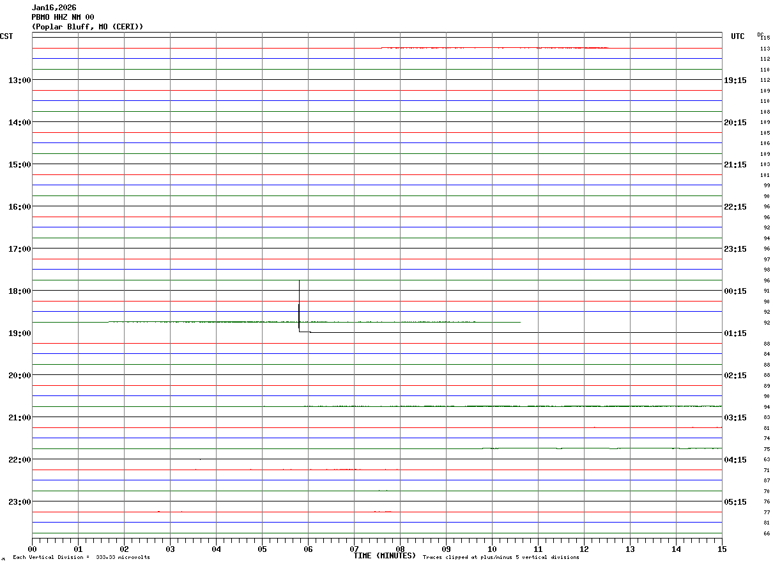Click minute tick label 00 on time axis

(33, 549)
